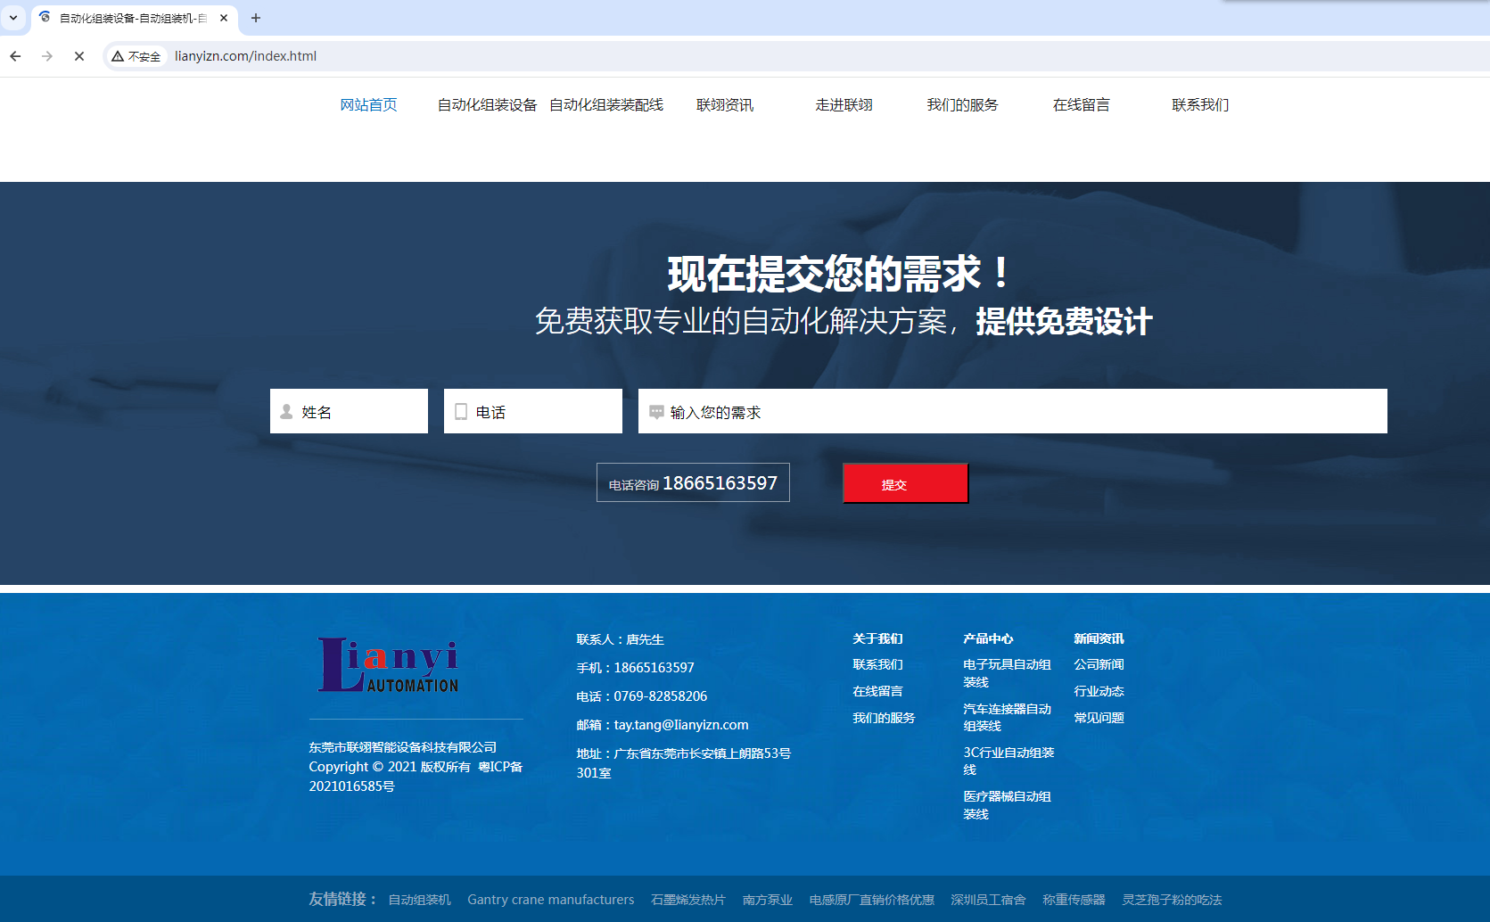Image resolution: width=1490 pixels, height=922 pixels.
Task: Go to 自动化组装设备 navigation item
Action: 487,105
